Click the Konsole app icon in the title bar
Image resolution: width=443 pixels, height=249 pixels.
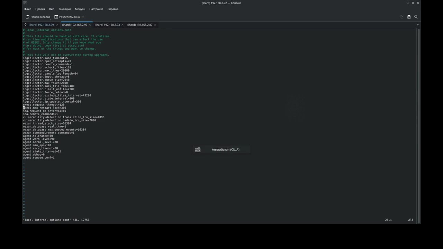(x=25, y=3)
